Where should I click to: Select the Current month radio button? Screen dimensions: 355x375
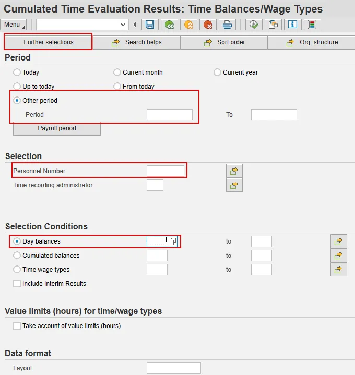point(117,72)
